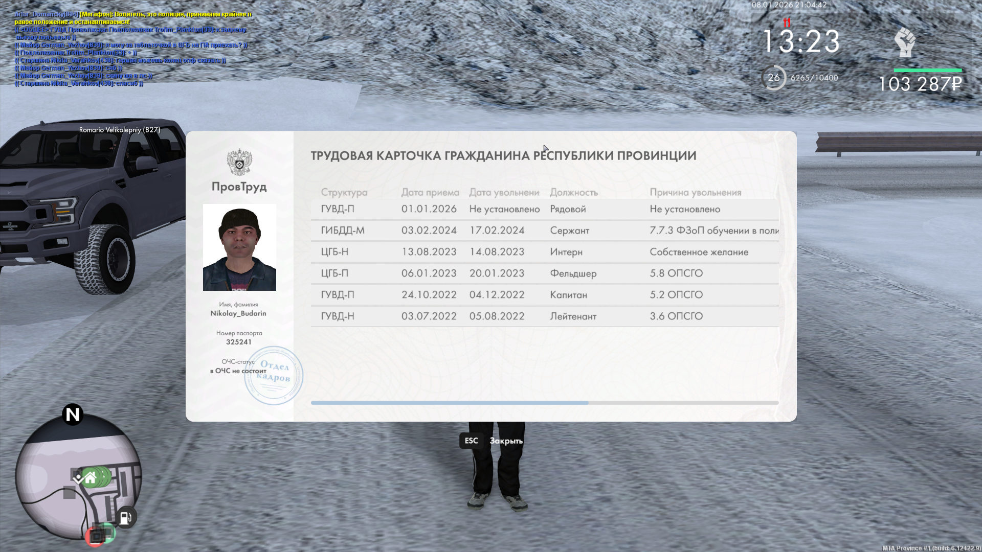This screenshot has height=552, width=982.
Task: Click the Структура column header
Action: [344, 193]
